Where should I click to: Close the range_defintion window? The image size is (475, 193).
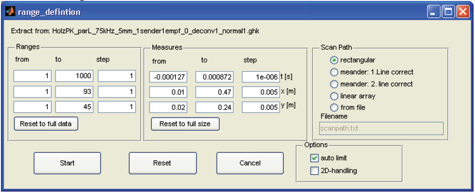tap(462, 12)
